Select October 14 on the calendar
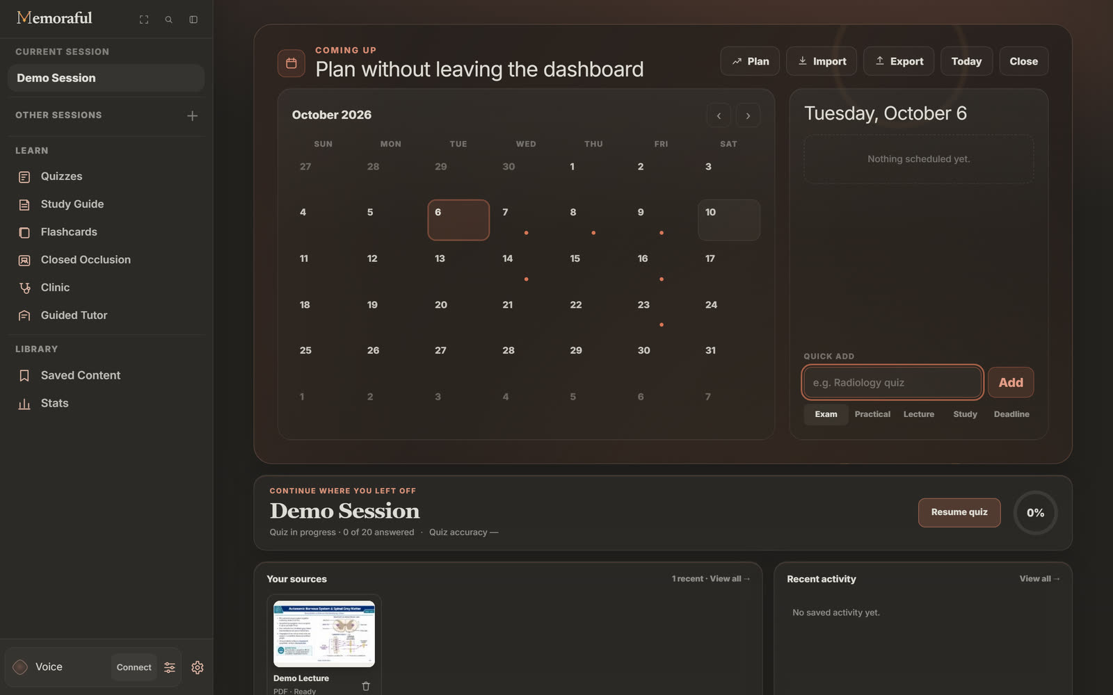 (526, 266)
